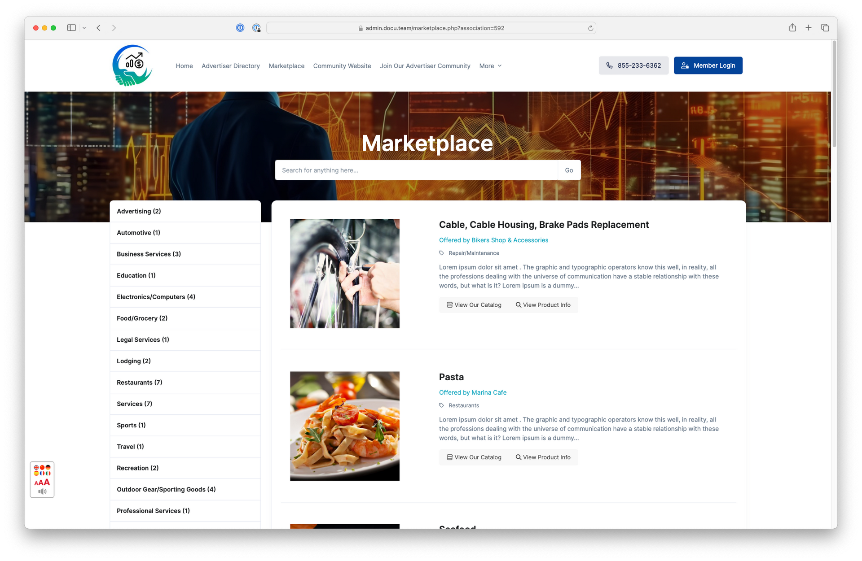The image size is (862, 561).
Task: Click the Member Login button
Action: pyautogui.click(x=708, y=65)
